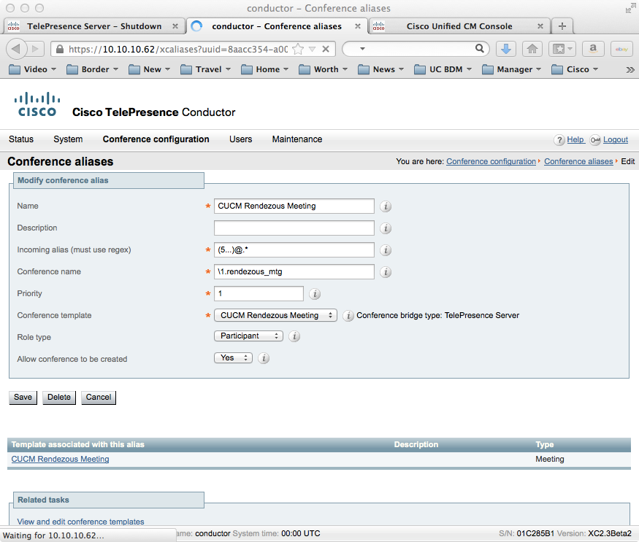This screenshot has height=542, width=639.
Task: Click the Incoming alias regex field
Action: click(x=294, y=249)
